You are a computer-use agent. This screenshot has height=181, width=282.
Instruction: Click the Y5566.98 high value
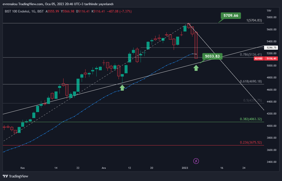coord(67,11)
